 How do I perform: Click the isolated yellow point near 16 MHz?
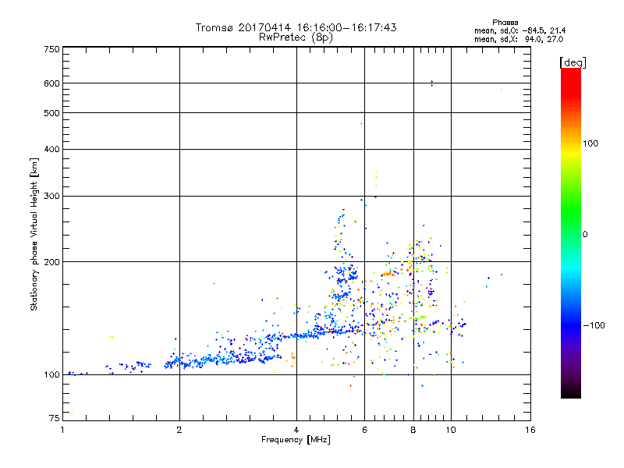pyautogui.click(x=502, y=89)
